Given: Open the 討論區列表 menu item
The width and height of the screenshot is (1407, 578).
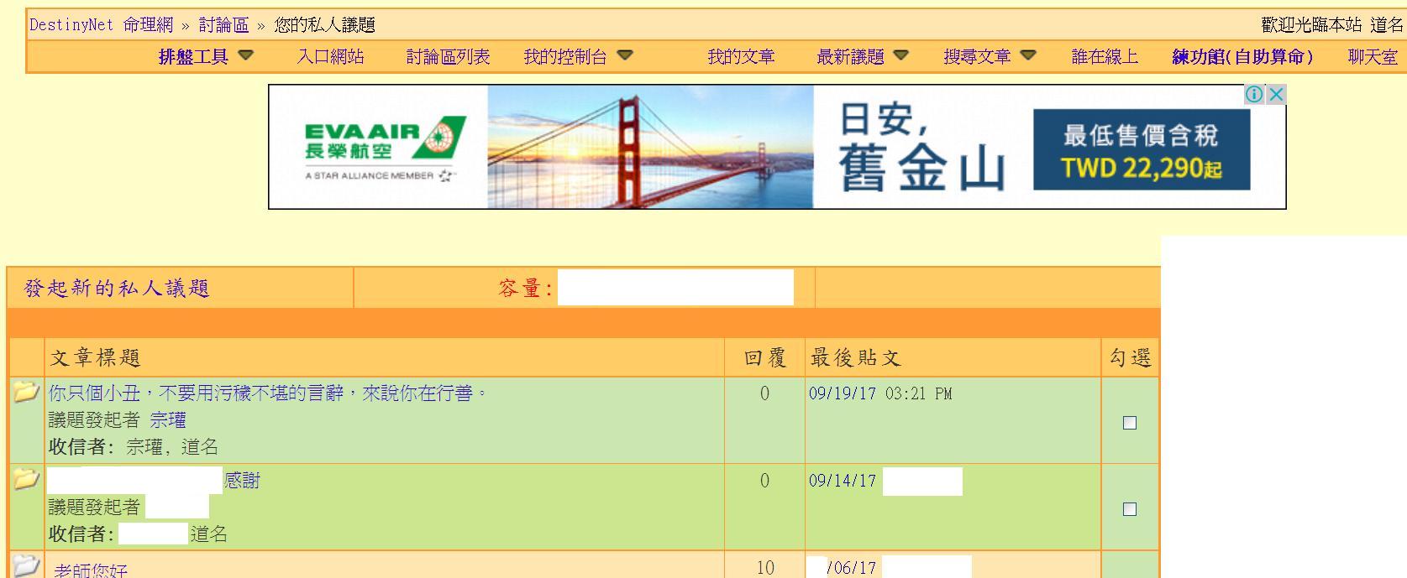Looking at the screenshot, I should tap(448, 57).
